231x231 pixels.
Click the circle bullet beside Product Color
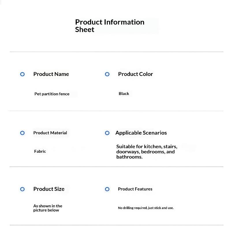107,74
